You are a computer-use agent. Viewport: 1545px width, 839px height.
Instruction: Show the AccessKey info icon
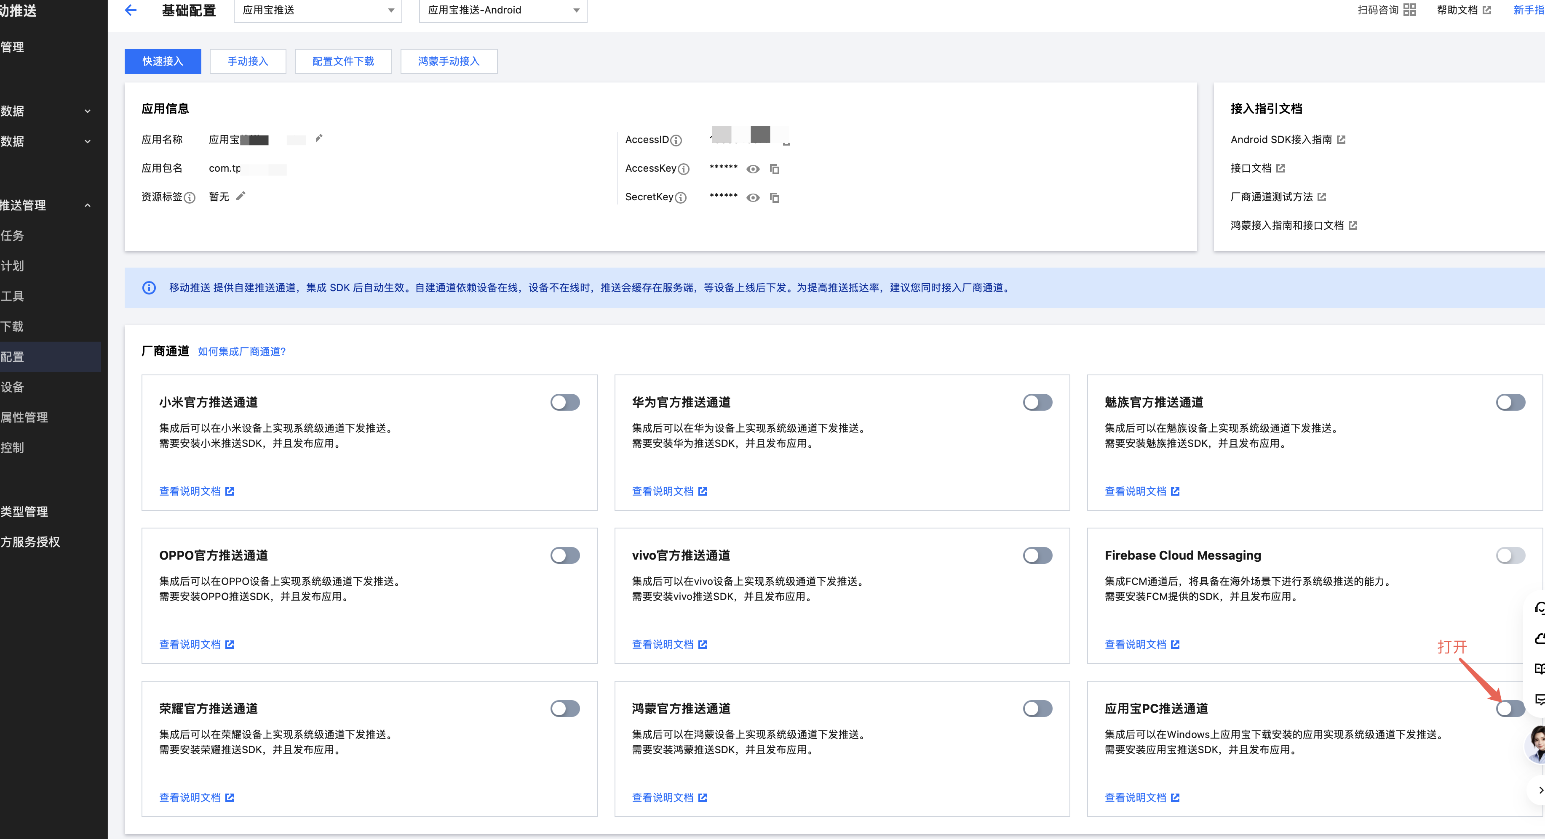(684, 169)
